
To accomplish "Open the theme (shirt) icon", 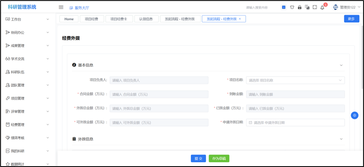I will click(292, 7).
